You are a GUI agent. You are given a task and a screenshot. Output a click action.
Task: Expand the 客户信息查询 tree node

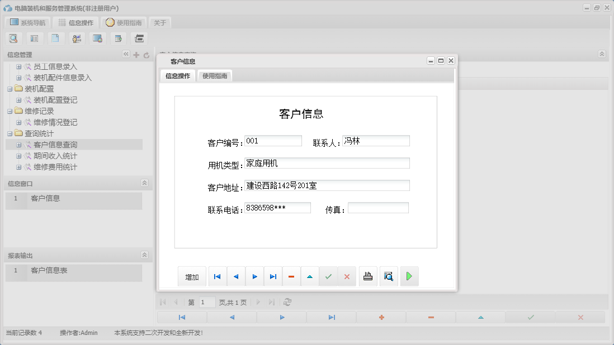click(x=19, y=144)
